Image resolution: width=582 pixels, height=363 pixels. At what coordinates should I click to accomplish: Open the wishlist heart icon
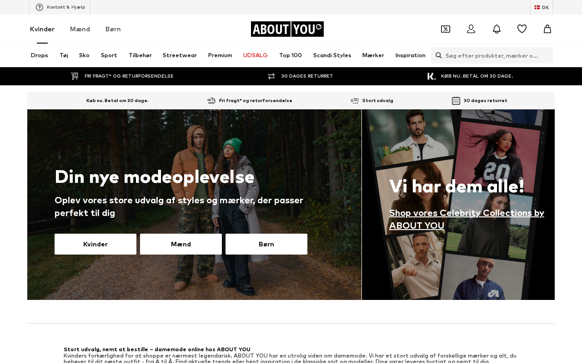[x=522, y=29]
